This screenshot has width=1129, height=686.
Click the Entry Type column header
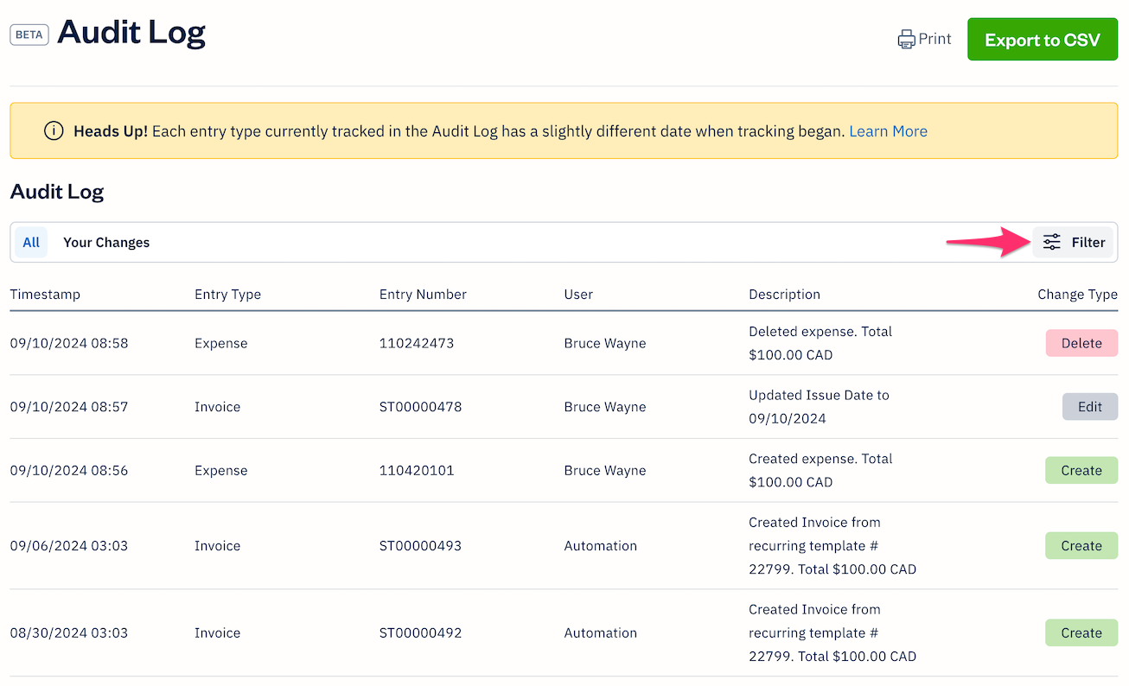[x=227, y=295]
